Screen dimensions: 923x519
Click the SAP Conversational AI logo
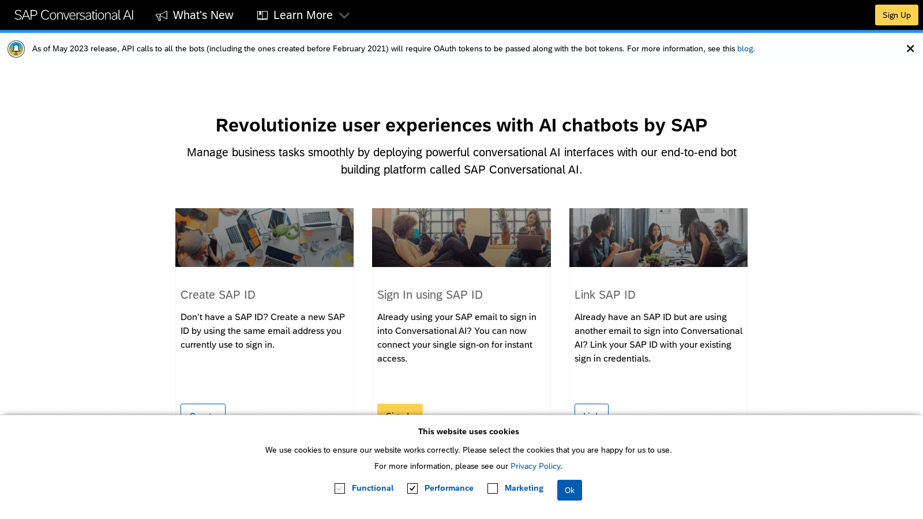coord(74,16)
